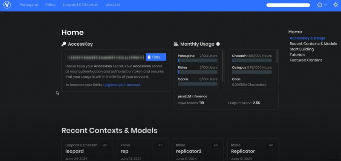The image size is (341, 161).
Task: Click the Cheetah usage progress bar
Action: point(252,60)
